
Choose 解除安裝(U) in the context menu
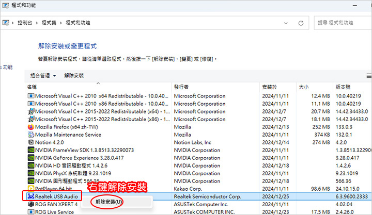tap(109, 202)
